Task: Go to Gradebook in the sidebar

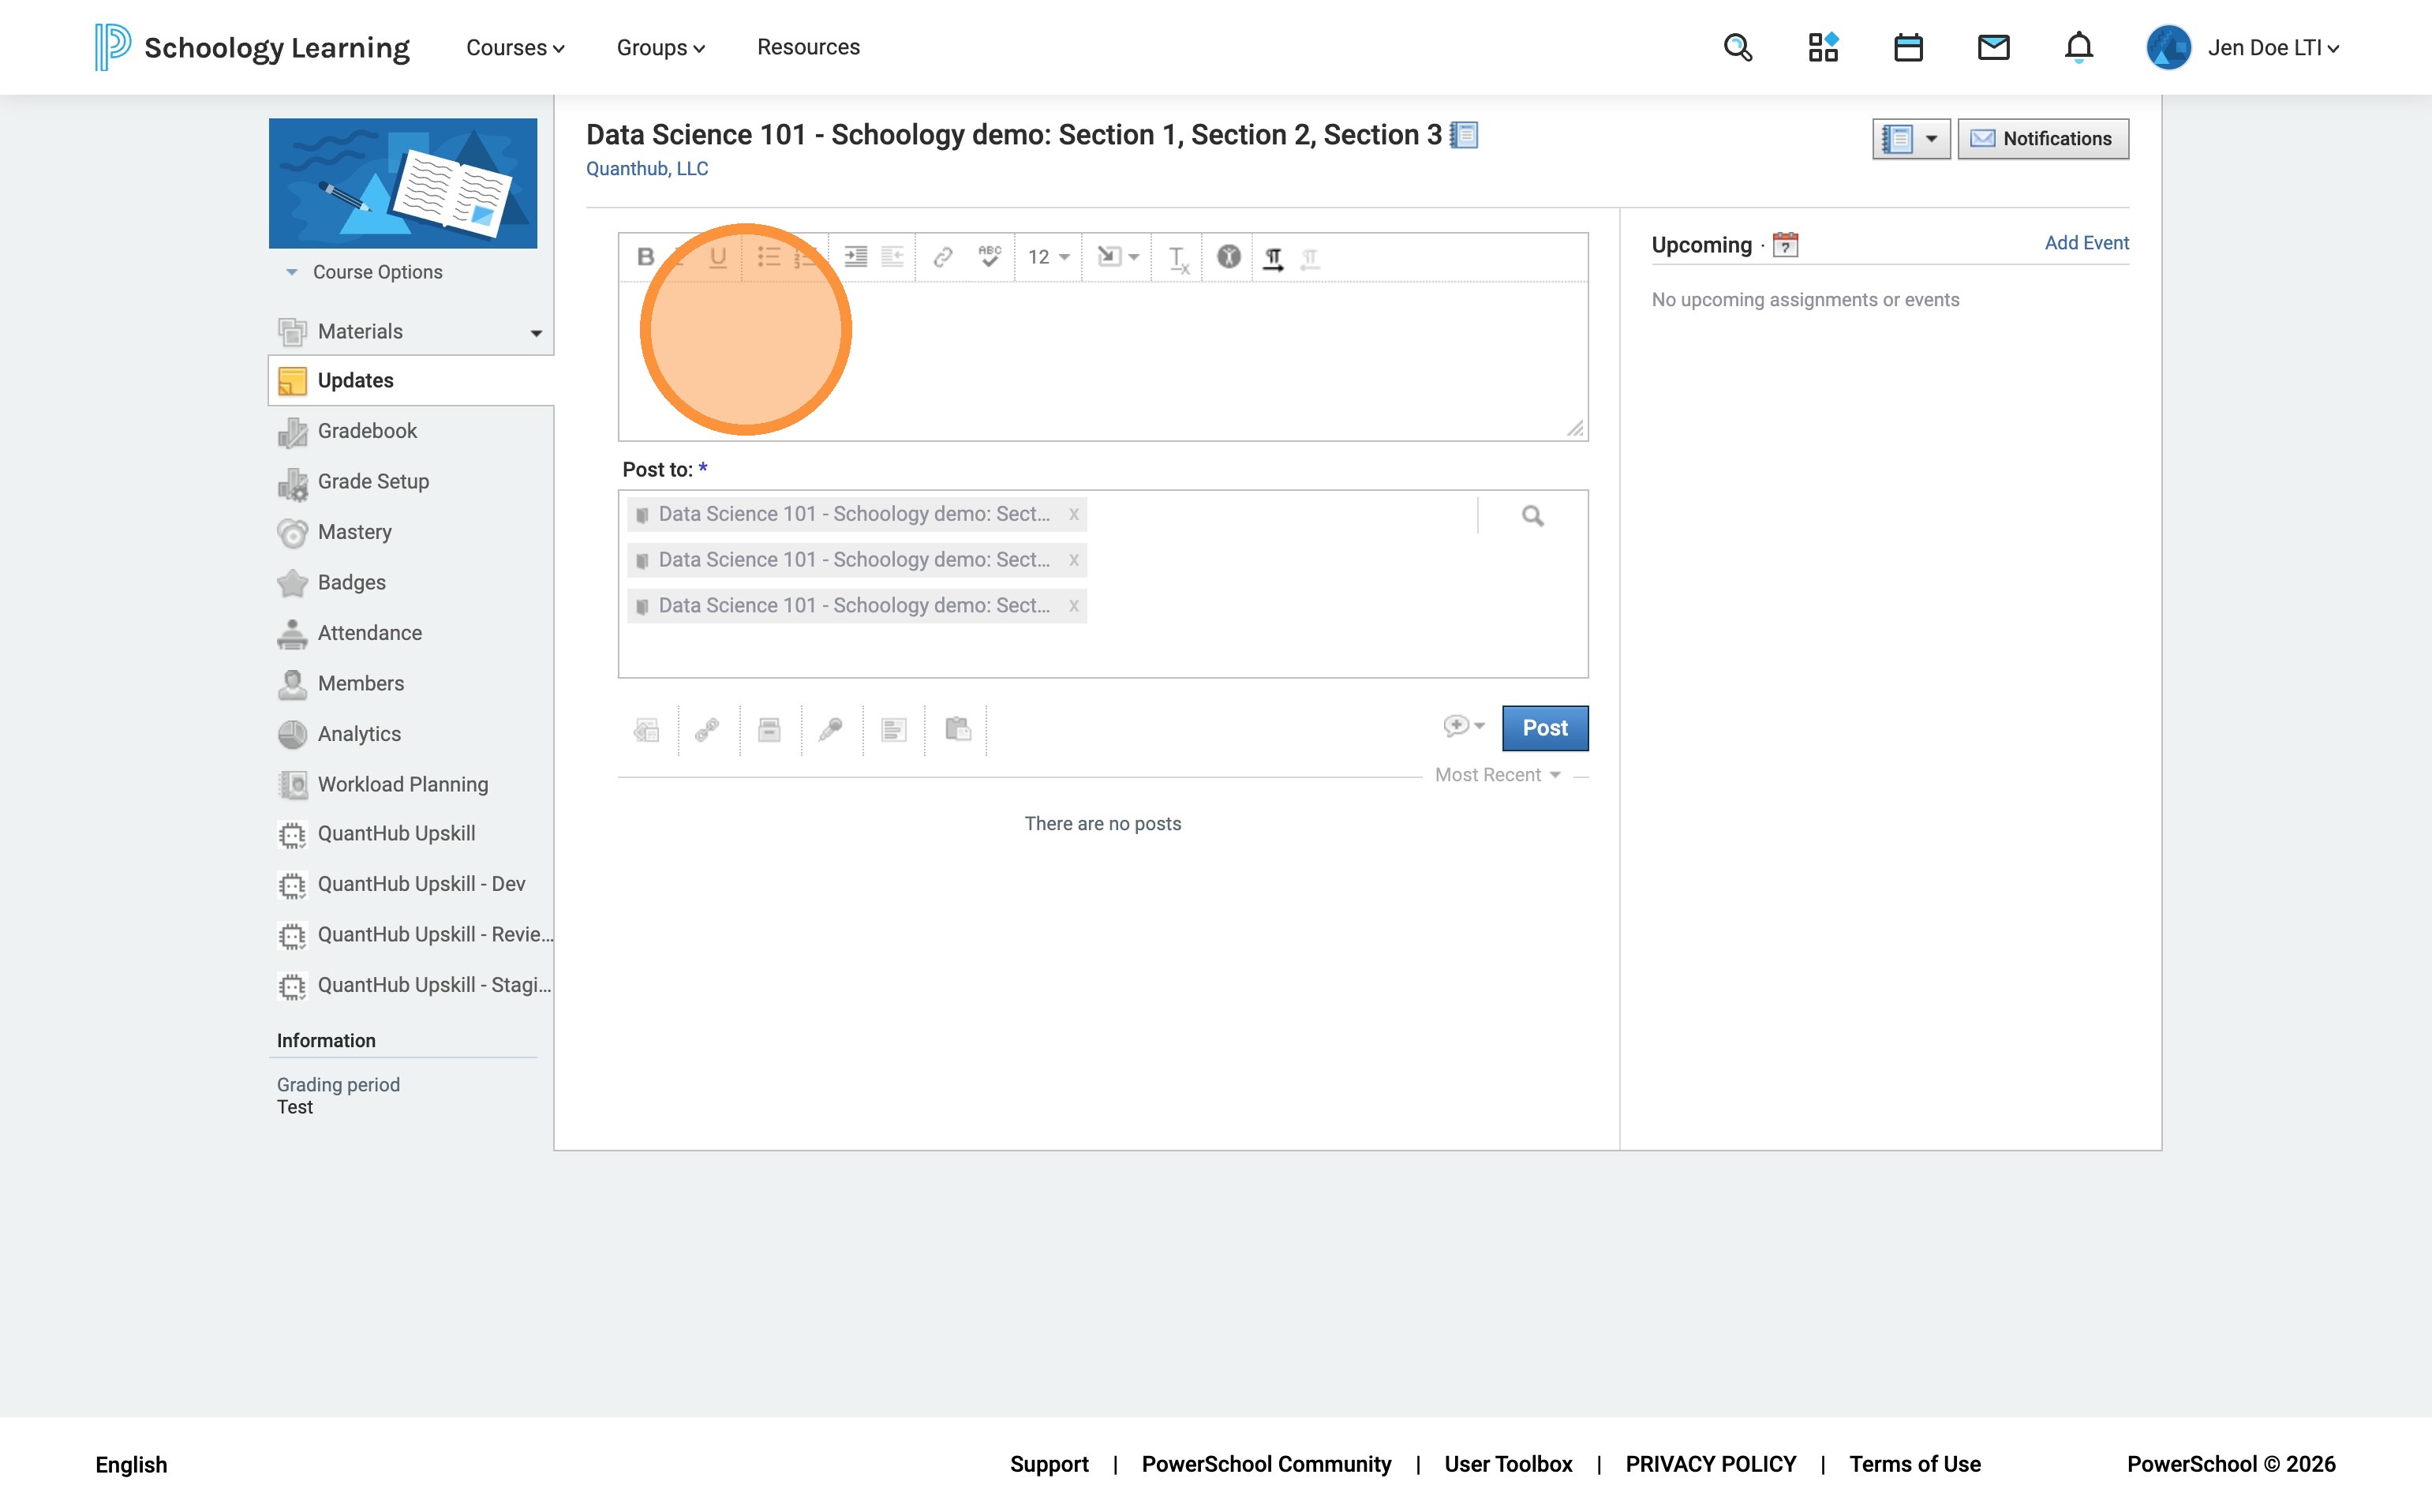Action: point(367,431)
